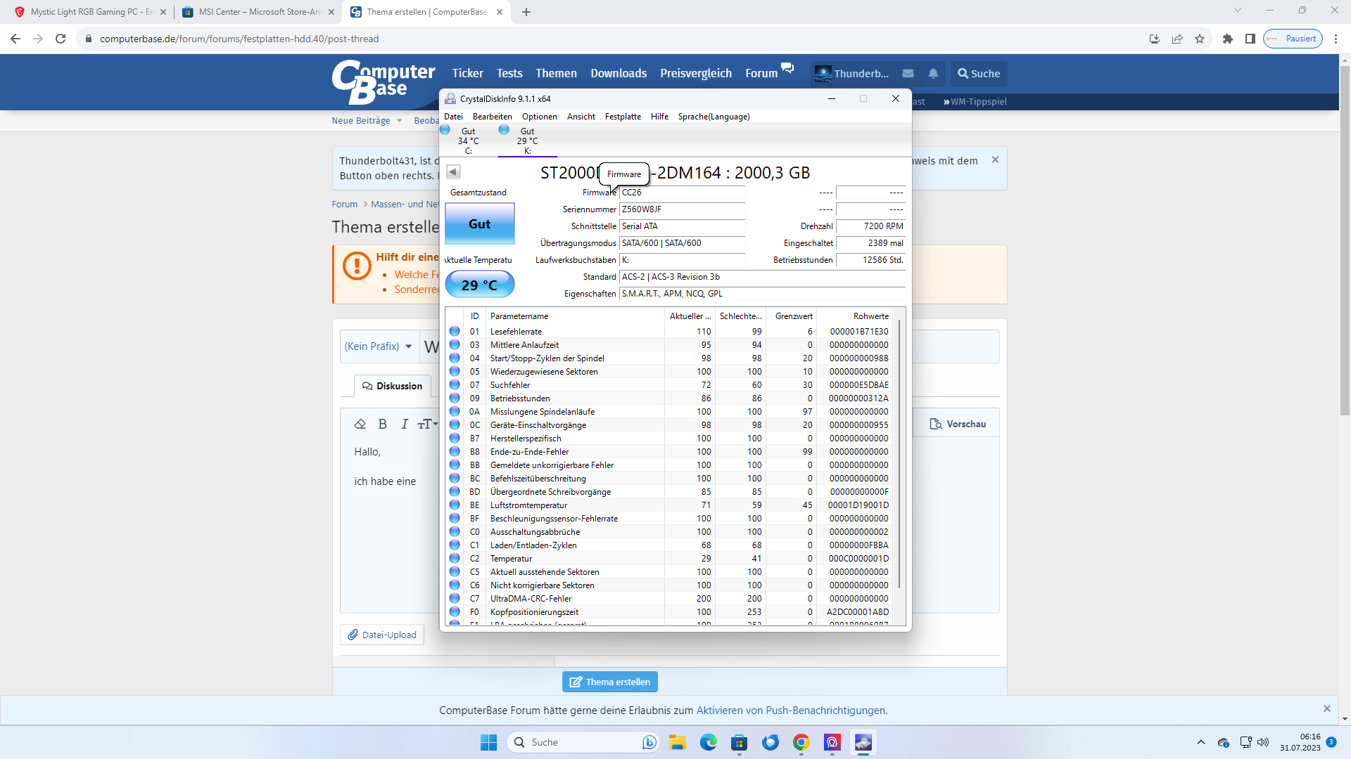Open the Sprache(Language) menu

point(713,117)
